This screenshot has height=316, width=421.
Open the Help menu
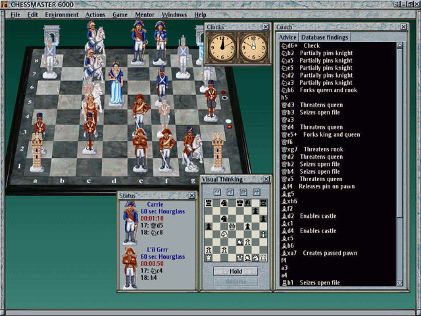click(200, 14)
